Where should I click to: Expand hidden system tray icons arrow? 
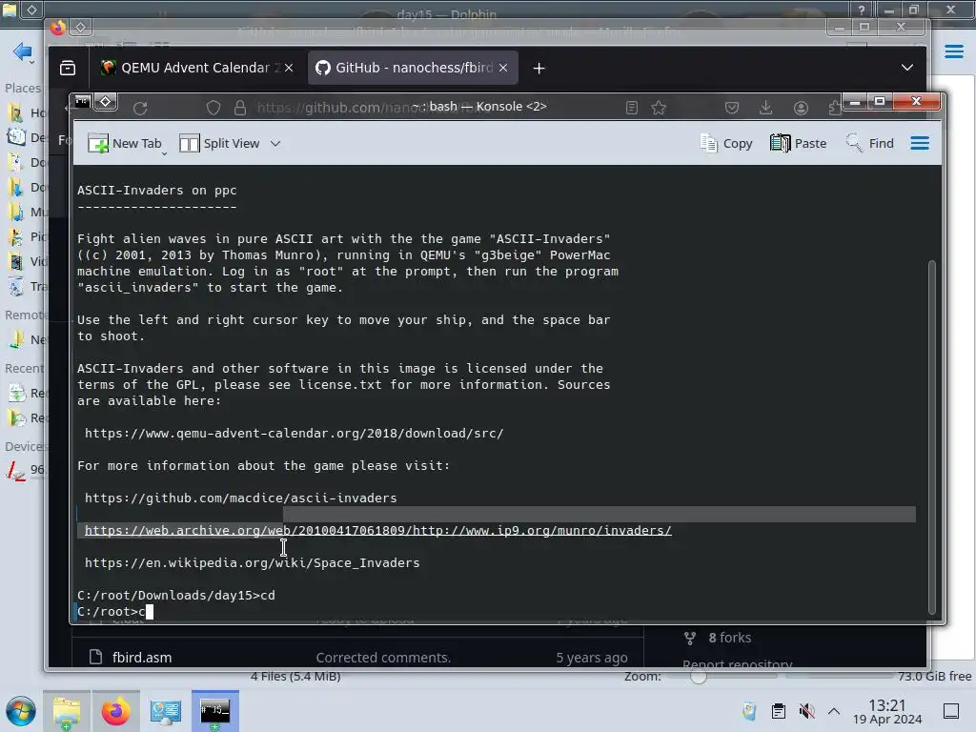(x=834, y=711)
